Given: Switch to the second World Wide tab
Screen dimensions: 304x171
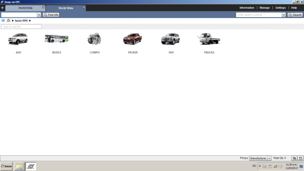Looking at the screenshot, I should pos(66,8).
